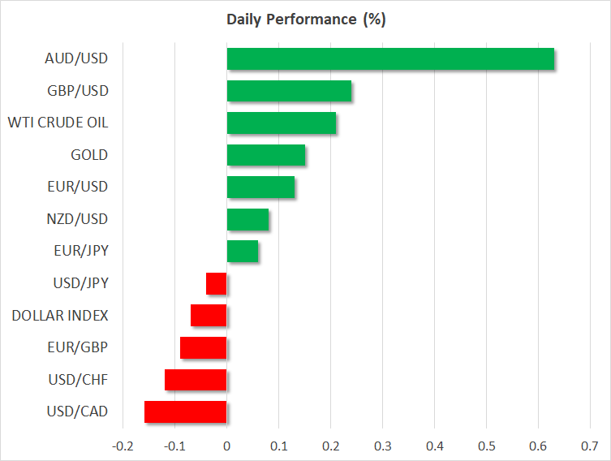
Task: Click the EUR/JPY green bar
Action: [242, 252]
